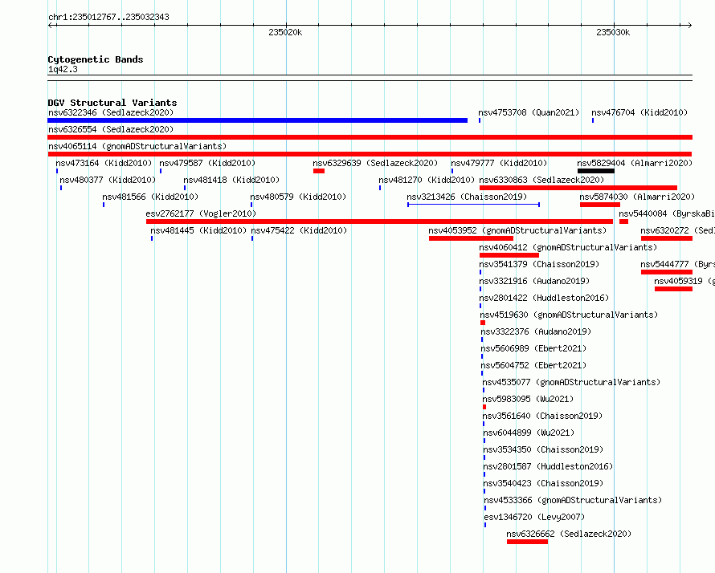Select the 1q42.3 band label
Screen dimensions: 715x573
[x=63, y=69]
